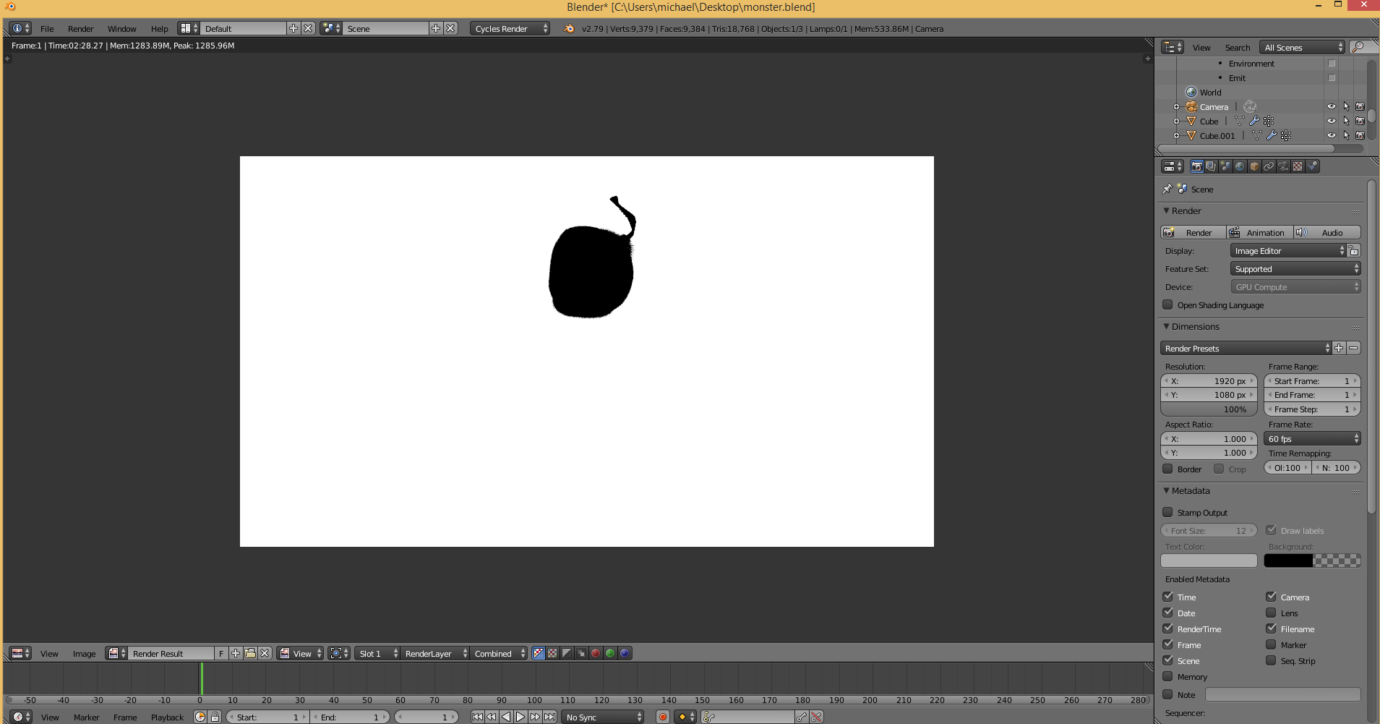Viewport: 1380px width, 724px height.
Task: Open the Cycles Render engine dropdown
Action: click(x=510, y=28)
